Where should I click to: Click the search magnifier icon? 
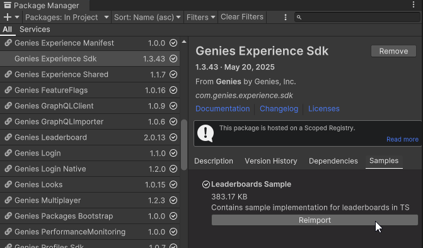[299, 17]
